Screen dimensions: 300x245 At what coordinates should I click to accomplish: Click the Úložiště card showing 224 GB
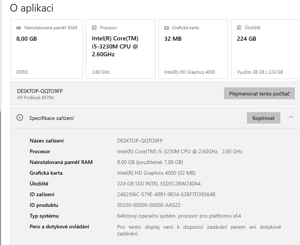[x=265, y=48]
